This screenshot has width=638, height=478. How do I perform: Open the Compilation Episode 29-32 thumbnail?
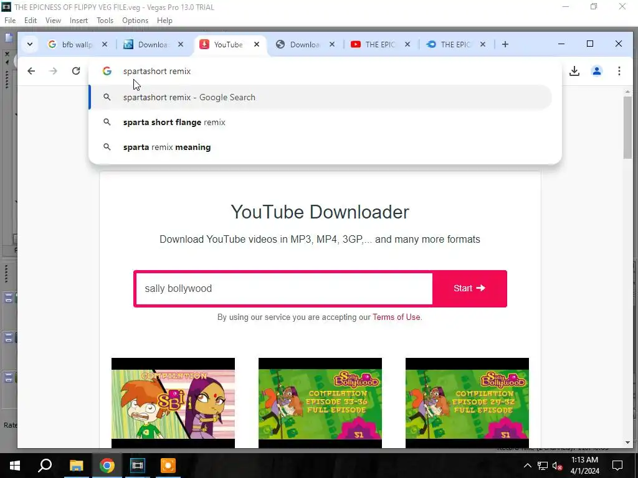467,403
